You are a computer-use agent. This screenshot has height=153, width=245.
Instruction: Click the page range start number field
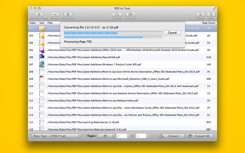coord(122,136)
